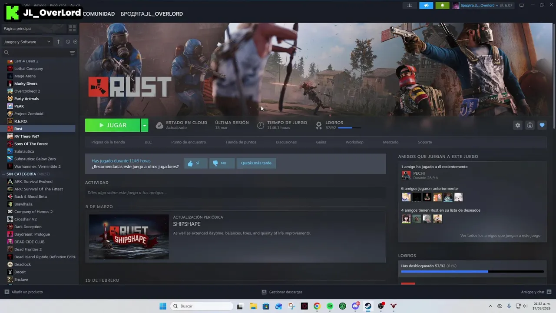Click achievements 57/92 progress bar in panel

(472, 272)
